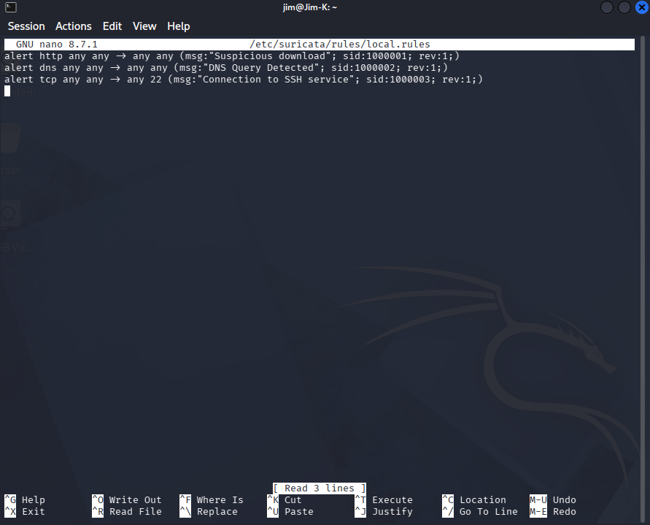Viewport: 650px width, 525px height.
Task: Click the Suspicious download rule line
Action: point(232,56)
